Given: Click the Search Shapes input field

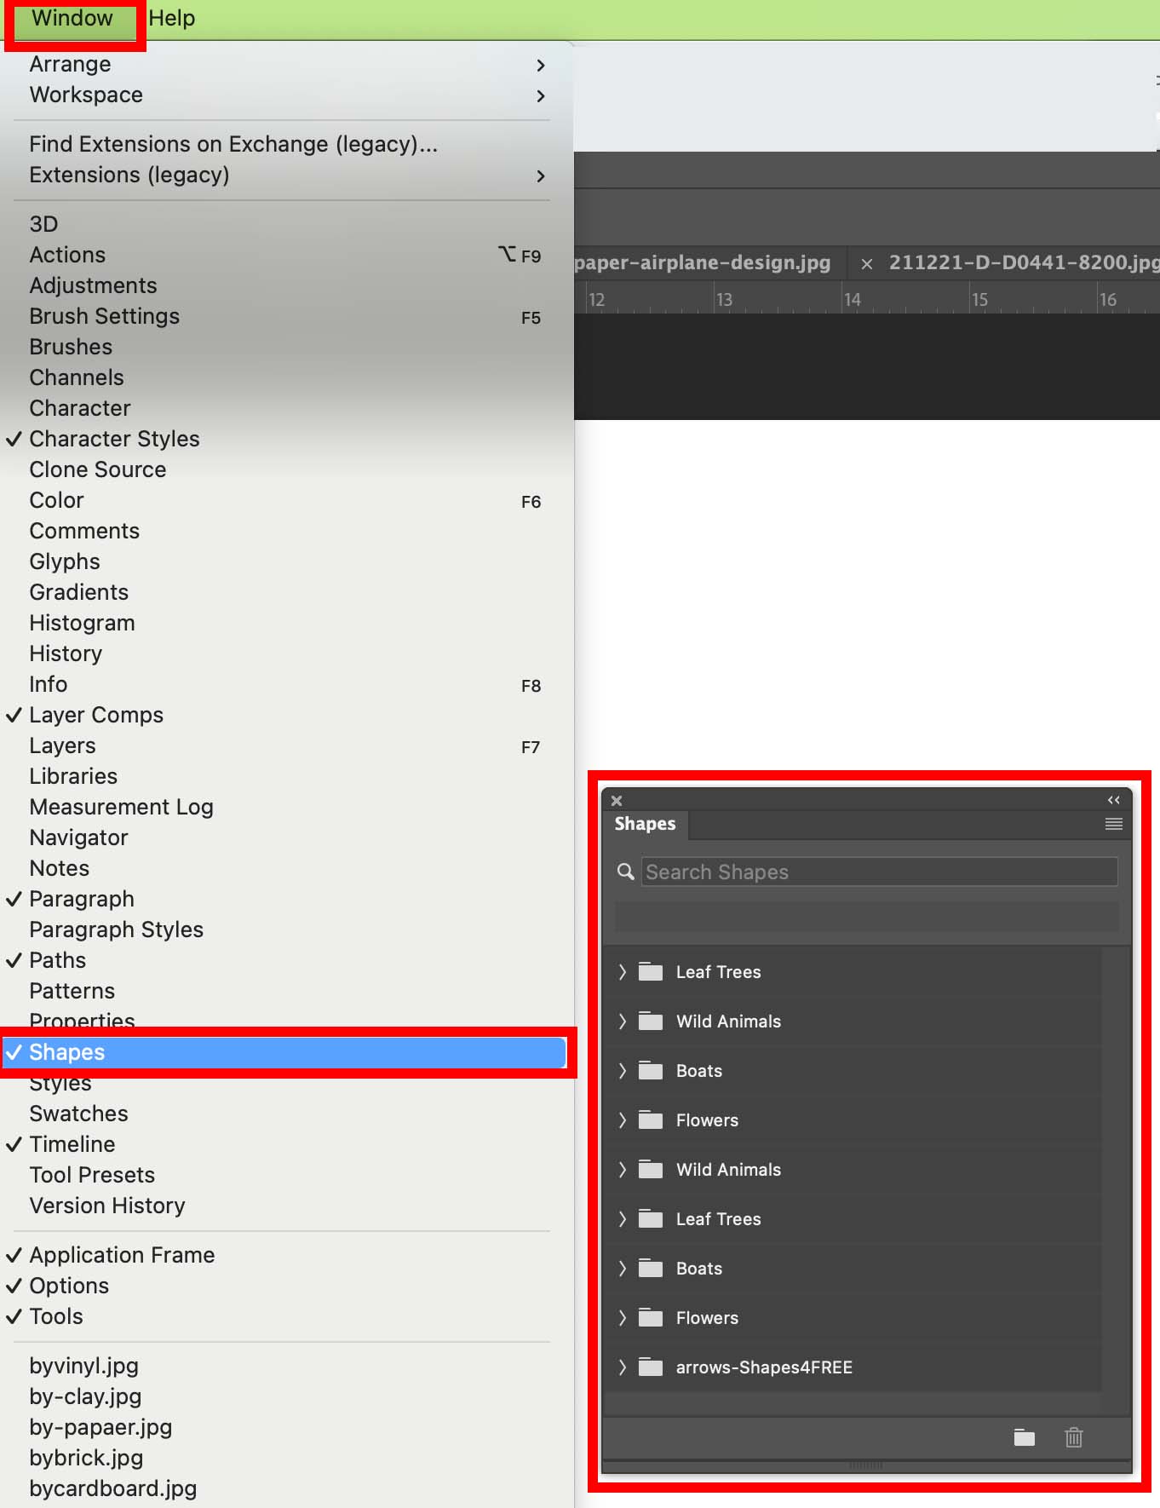Looking at the screenshot, I should [x=879, y=872].
